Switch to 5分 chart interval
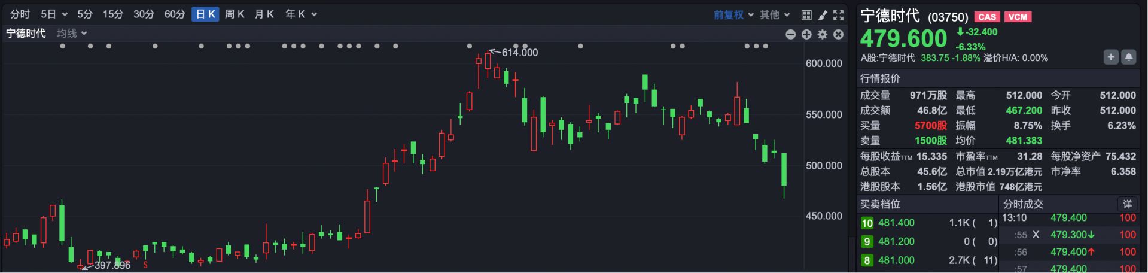The height and width of the screenshot is (273, 1148). point(85,14)
